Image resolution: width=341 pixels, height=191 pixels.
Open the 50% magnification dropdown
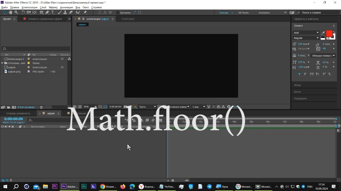(x=90, y=107)
